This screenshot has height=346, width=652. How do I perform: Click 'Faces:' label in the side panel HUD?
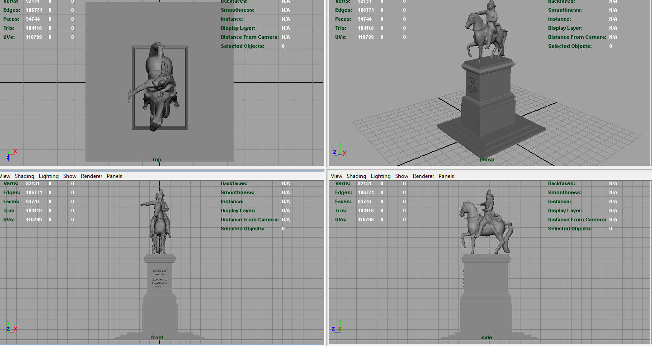click(343, 201)
